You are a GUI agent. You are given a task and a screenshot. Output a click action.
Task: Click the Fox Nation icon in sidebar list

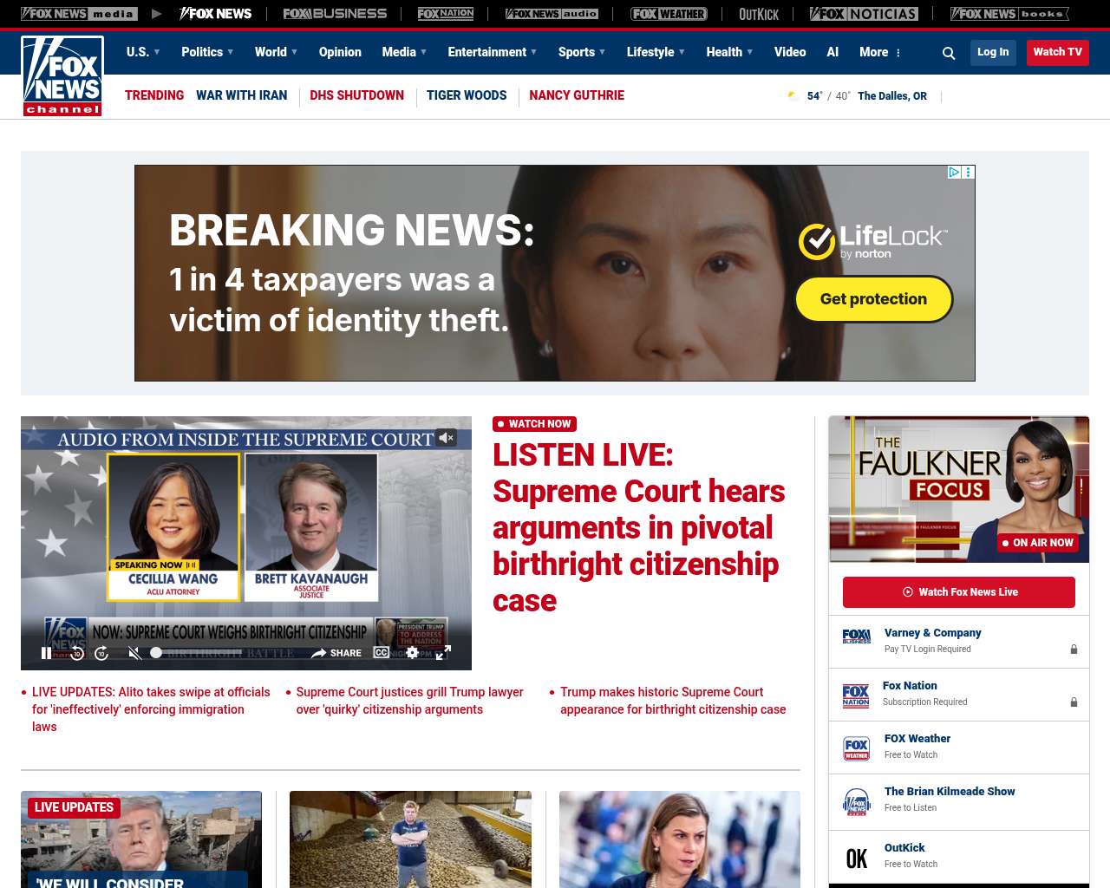coord(856,695)
